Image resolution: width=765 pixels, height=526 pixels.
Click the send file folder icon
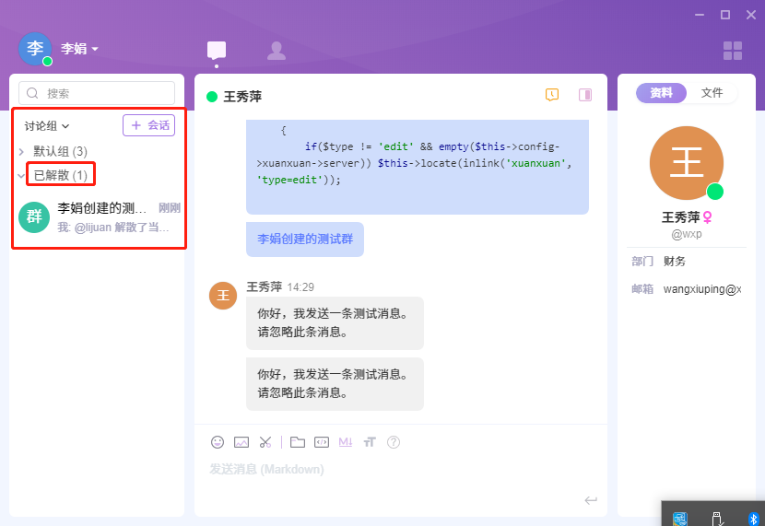tap(298, 442)
